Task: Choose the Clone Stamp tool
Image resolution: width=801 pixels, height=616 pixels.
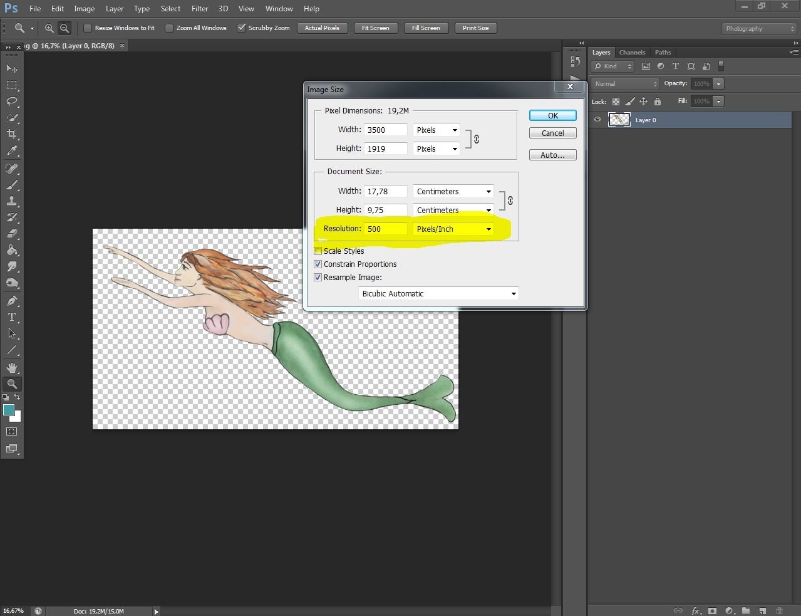Action: pos(12,201)
